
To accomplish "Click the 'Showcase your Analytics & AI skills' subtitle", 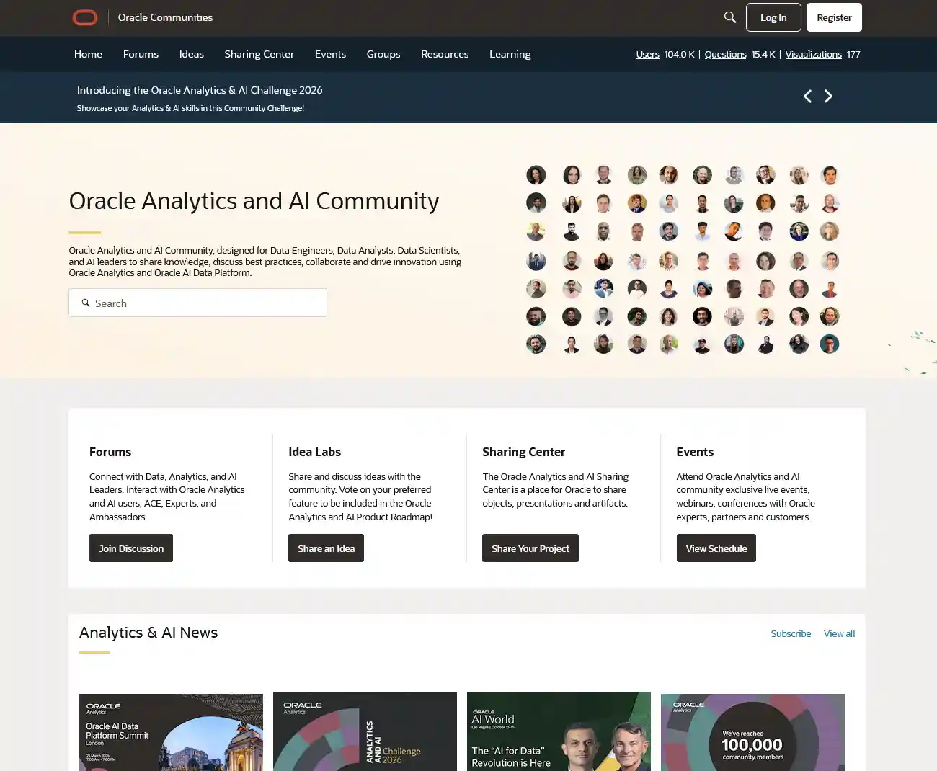I will pyautogui.click(x=190, y=108).
